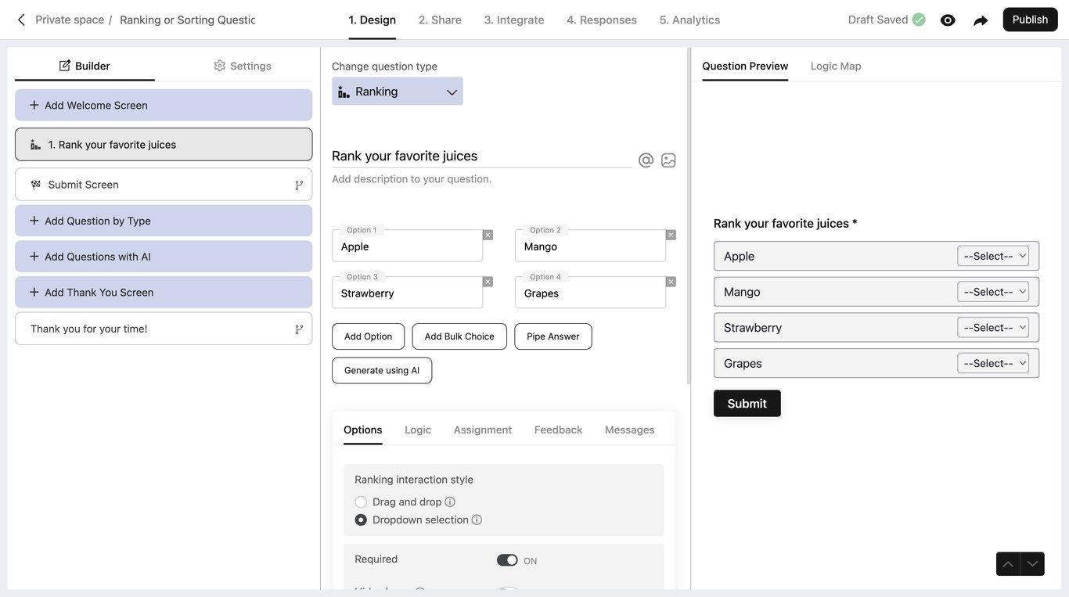Switch to the Logic Map tab

pos(836,66)
